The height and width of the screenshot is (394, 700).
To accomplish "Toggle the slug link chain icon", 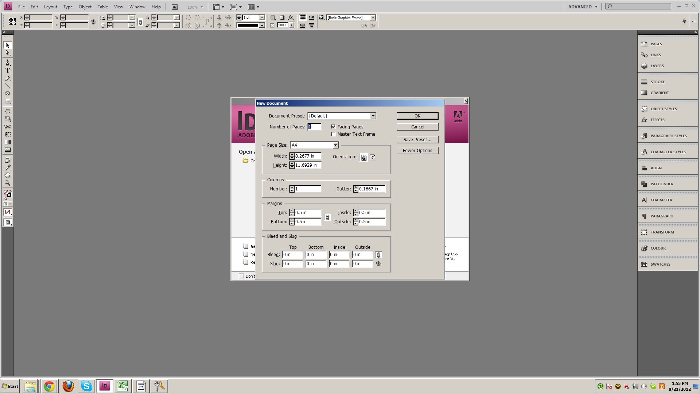I will pos(378,264).
